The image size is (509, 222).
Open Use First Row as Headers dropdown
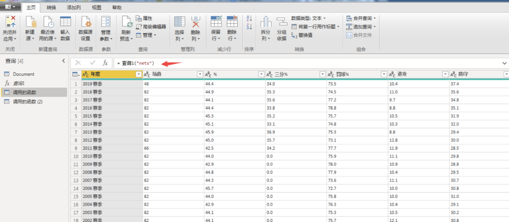(x=315, y=27)
